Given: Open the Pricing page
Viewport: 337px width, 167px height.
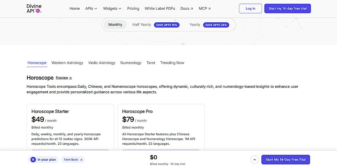Looking at the screenshot, I should pos(133,8).
